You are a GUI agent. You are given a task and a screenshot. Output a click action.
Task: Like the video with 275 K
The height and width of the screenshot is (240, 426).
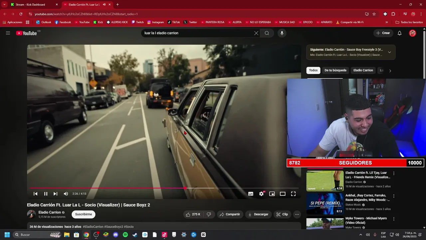point(193,214)
